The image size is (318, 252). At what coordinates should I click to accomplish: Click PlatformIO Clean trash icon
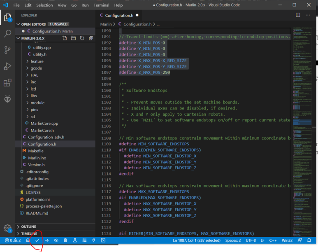[65, 240]
